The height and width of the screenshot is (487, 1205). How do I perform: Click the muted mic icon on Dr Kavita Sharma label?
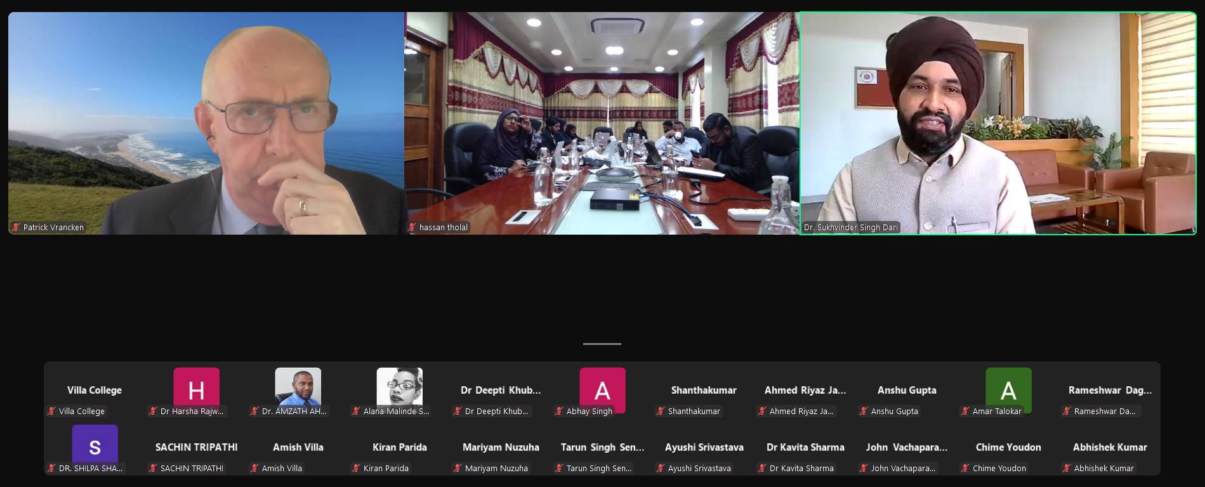coord(762,468)
